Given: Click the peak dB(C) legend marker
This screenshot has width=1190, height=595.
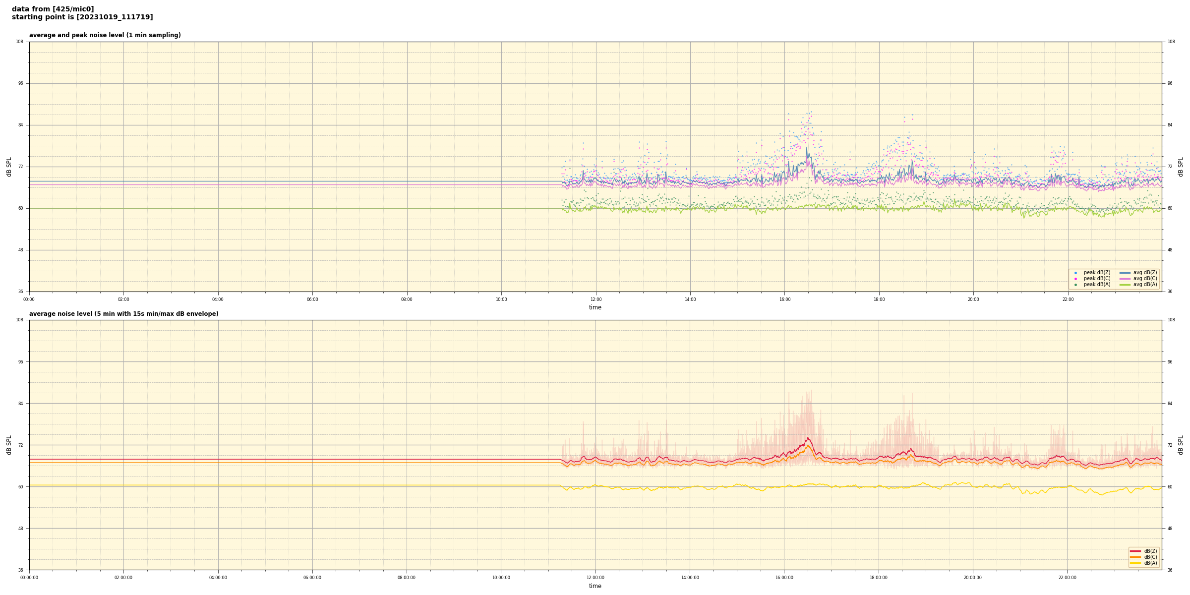Looking at the screenshot, I should [x=1075, y=279].
